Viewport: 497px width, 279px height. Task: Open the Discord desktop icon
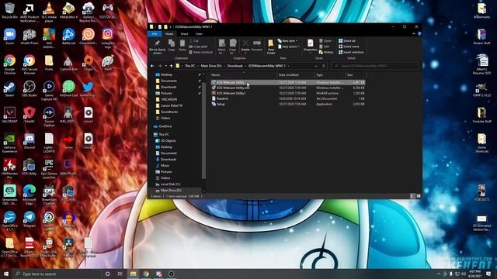tap(30, 141)
